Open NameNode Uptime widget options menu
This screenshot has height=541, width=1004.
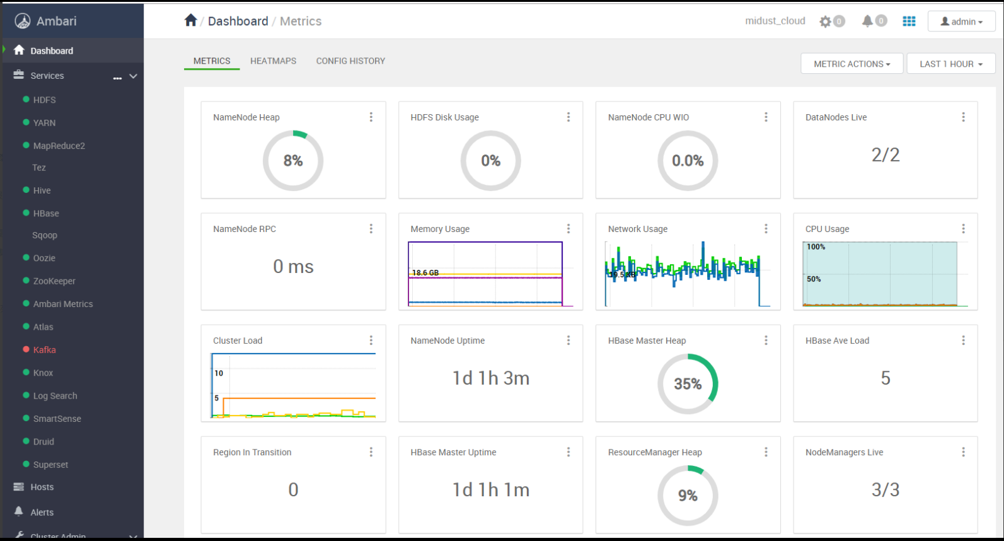pyautogui.click(x=568, y=340)
